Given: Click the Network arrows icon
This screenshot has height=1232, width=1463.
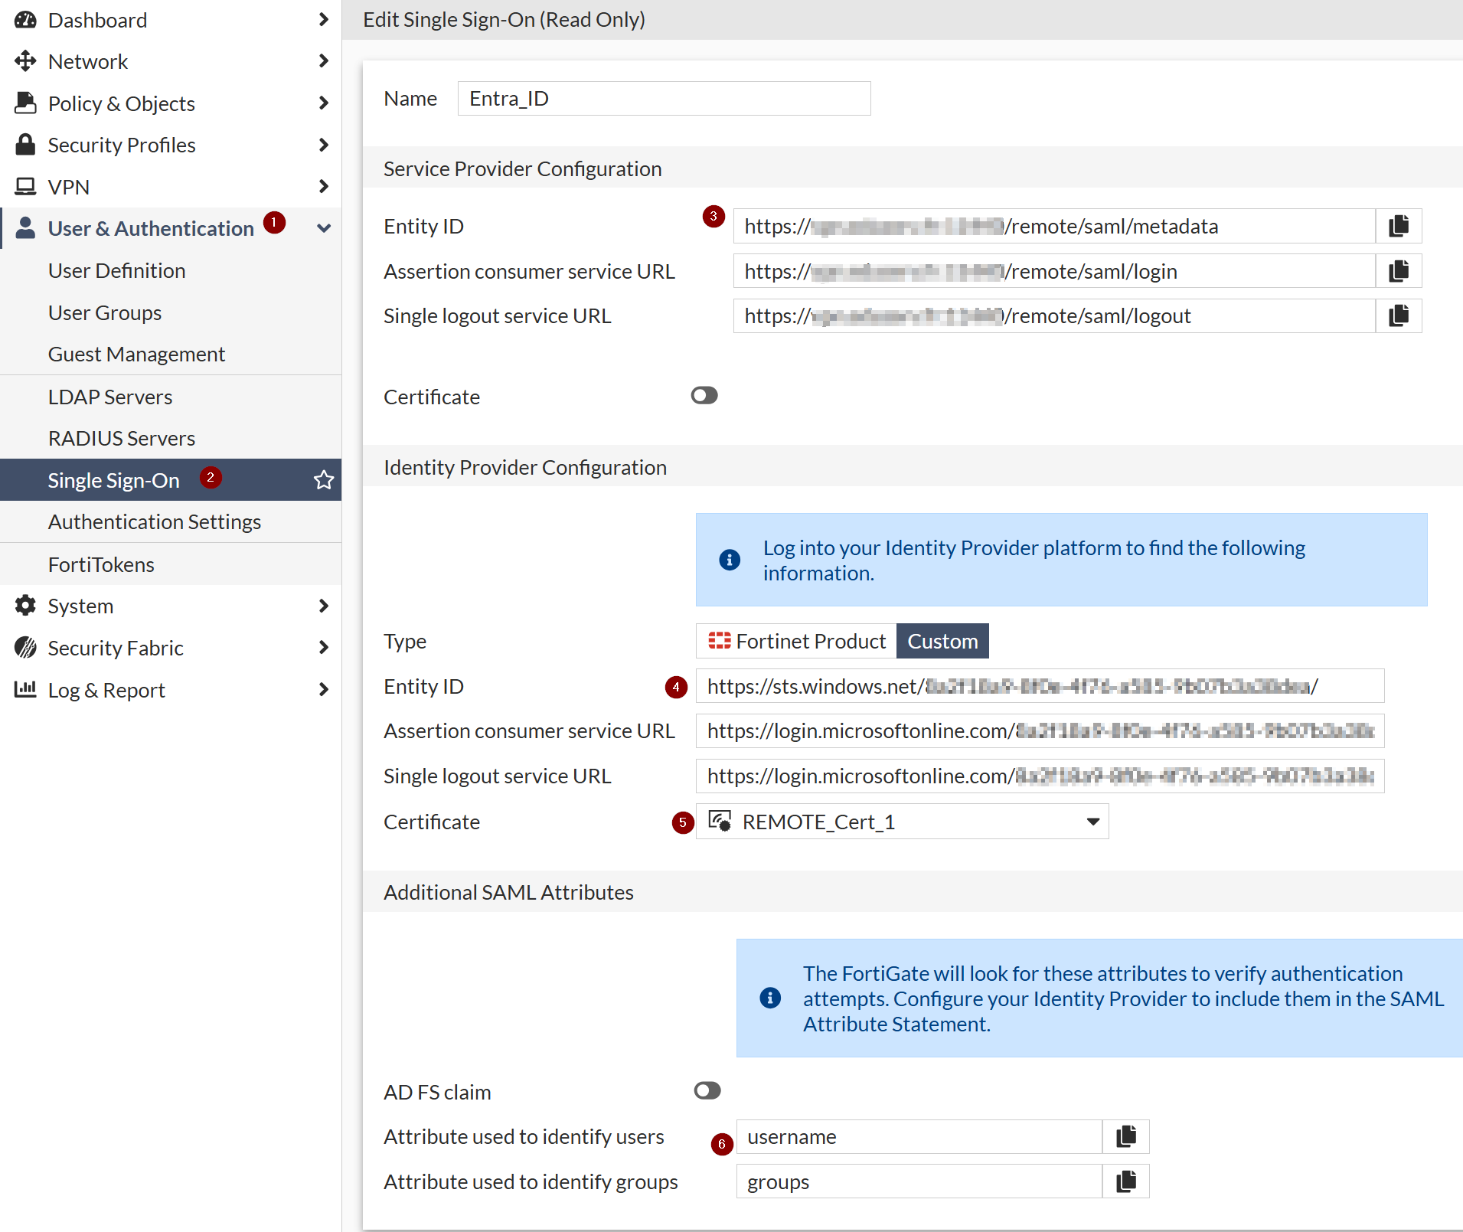Looking at the screenshot, I should (25, 61).
